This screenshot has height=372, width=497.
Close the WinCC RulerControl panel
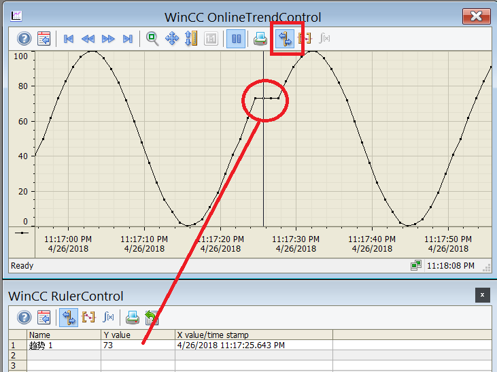click(483, 295)
